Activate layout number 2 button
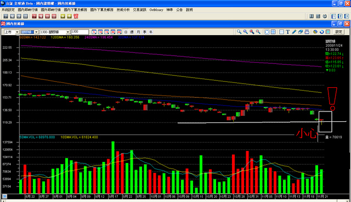Screen dimensions: 351x202 pyautogui.click(x=340, y=16)
